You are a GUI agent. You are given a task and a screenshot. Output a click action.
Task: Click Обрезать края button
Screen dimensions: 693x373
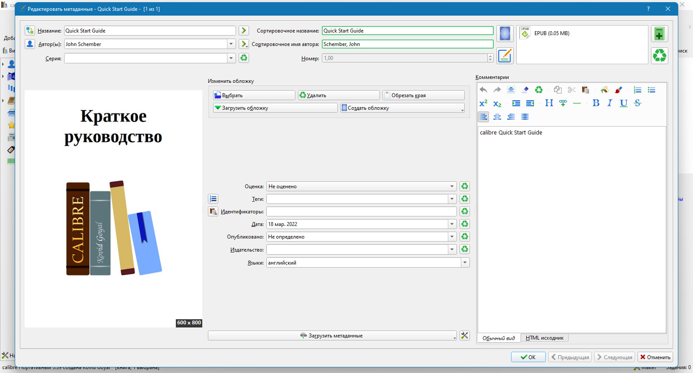coord(423,95)
